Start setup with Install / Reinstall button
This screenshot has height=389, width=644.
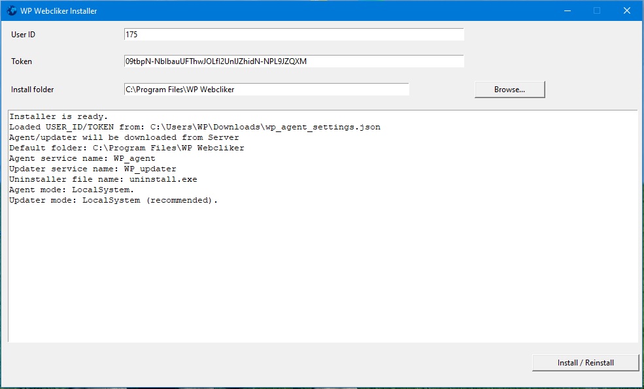pyautogui.click(x=586, y=363)
